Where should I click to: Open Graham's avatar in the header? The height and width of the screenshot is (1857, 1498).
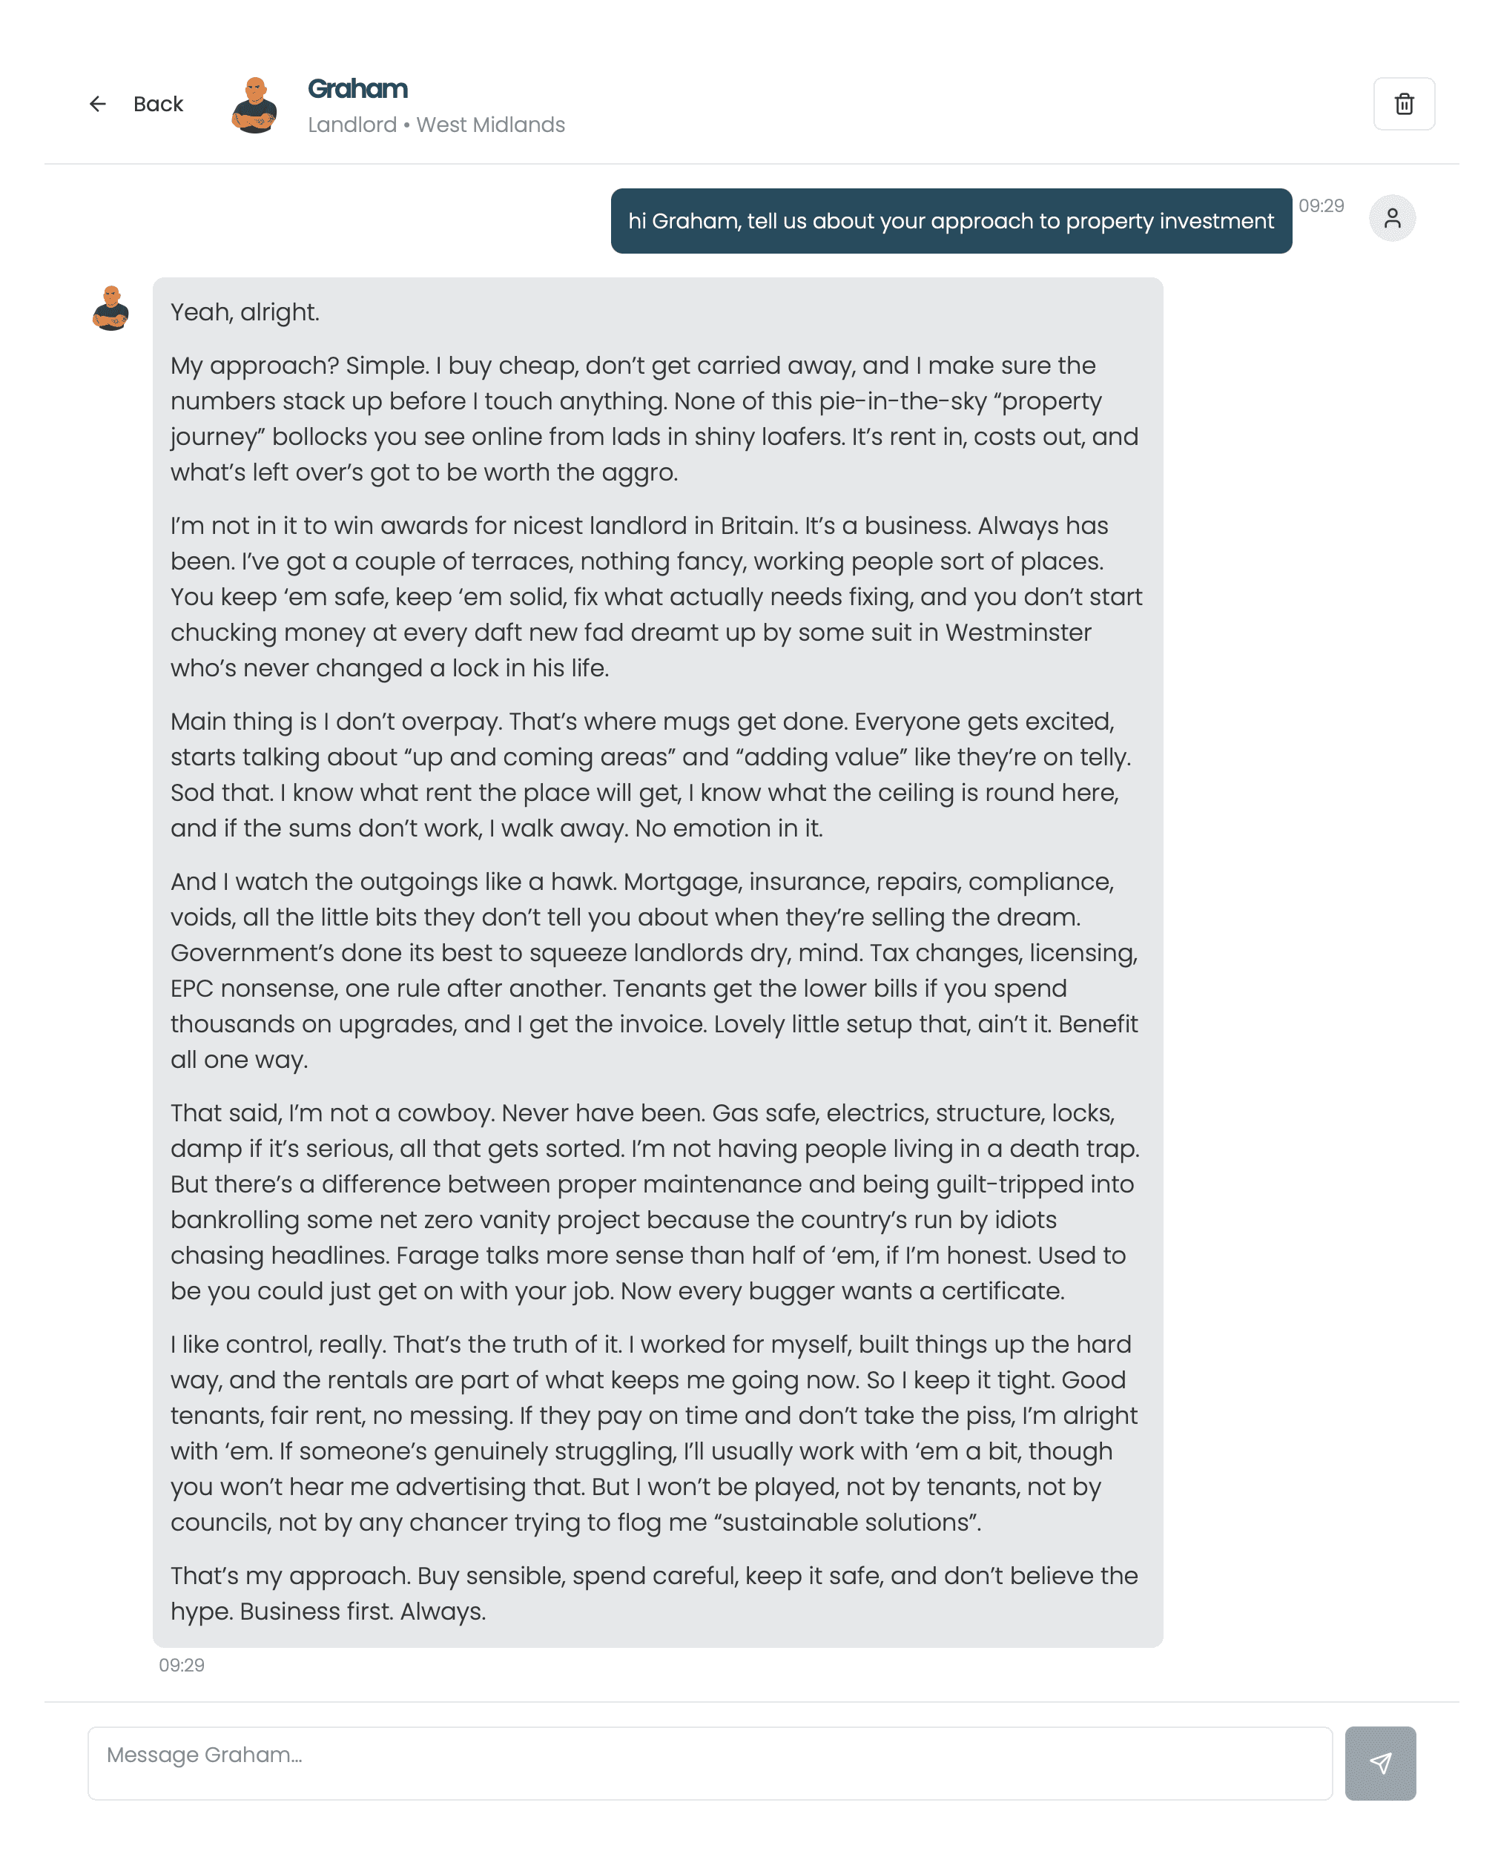click(x=254, y=104)
